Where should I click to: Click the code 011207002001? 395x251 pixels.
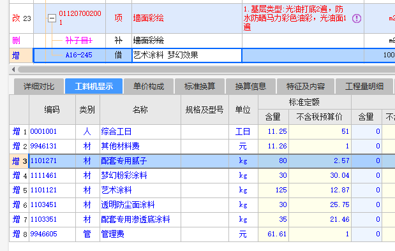click(80, 18)
